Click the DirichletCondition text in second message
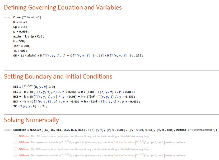This screenshot has width=219, height=160. [x=124, y=142]
